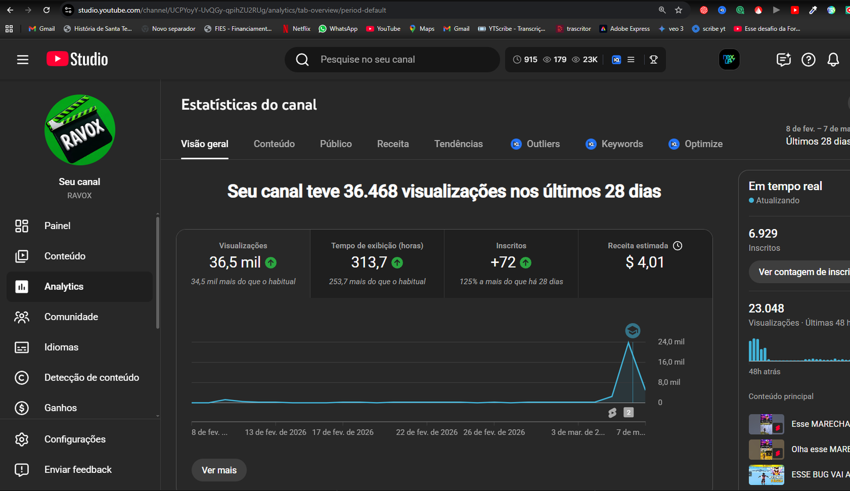The height and width of the screenshot is (491, 850).
Task: Open the ChatGPT extension icon
Action: click(x=704, y=10)
